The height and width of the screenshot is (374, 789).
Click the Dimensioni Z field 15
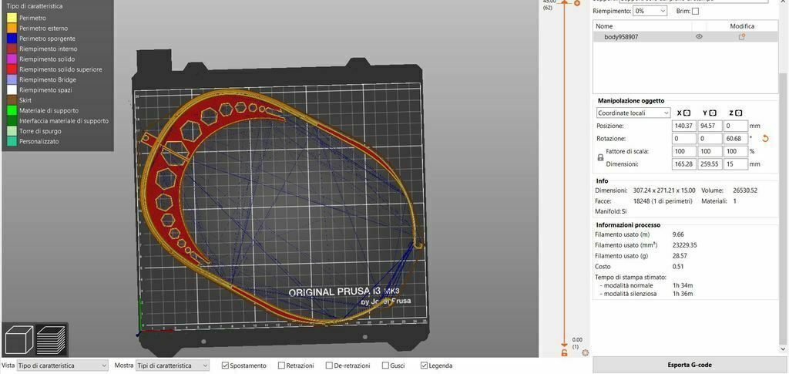coord(736,164)
